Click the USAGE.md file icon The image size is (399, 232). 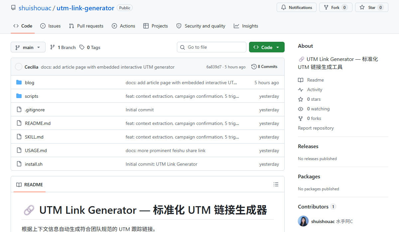19,150
